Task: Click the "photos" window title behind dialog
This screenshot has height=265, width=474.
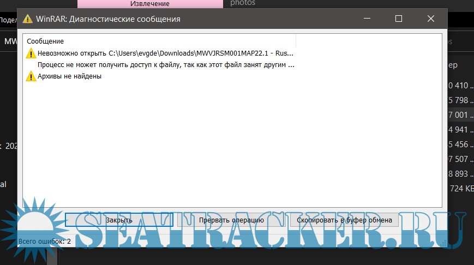Action: 243,3
